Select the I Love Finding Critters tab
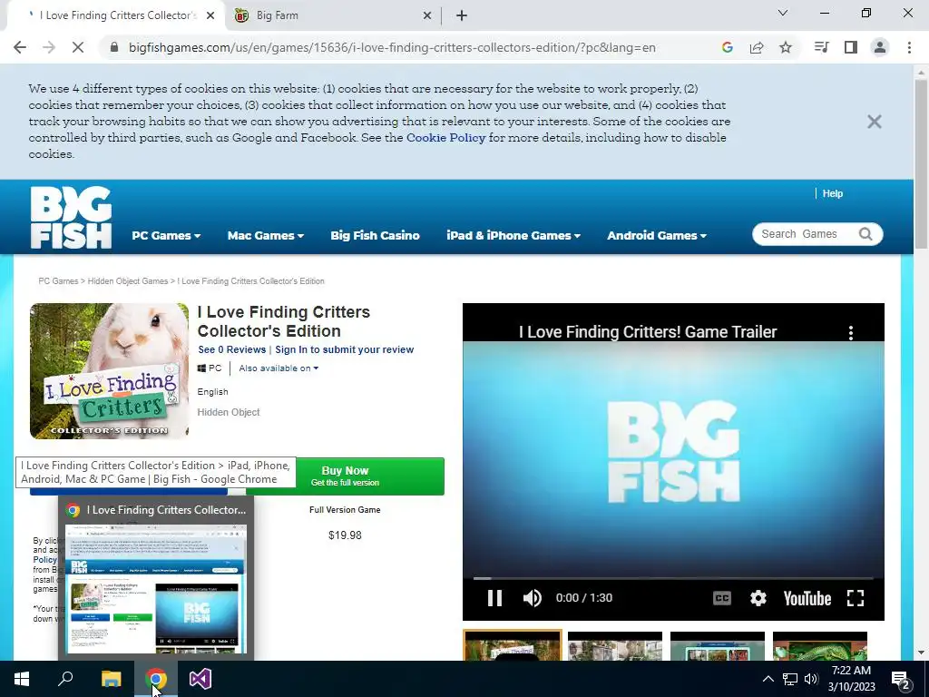 [x=115, y=15]
